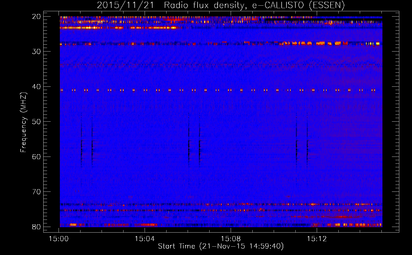The height and width of the screenshot is (255, 412).
Task: Click the '15:08' time tick label
Action: coord(231,239)
